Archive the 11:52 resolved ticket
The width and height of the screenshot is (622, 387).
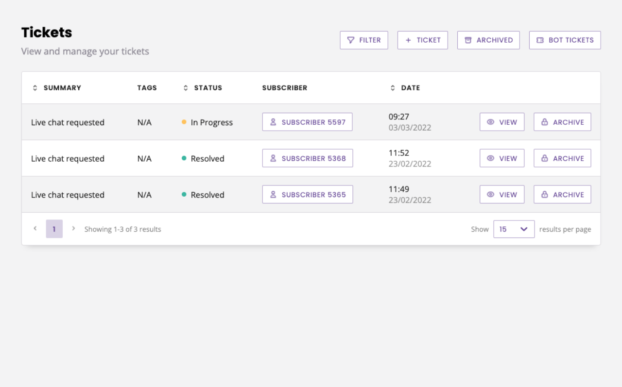[563, 158]
